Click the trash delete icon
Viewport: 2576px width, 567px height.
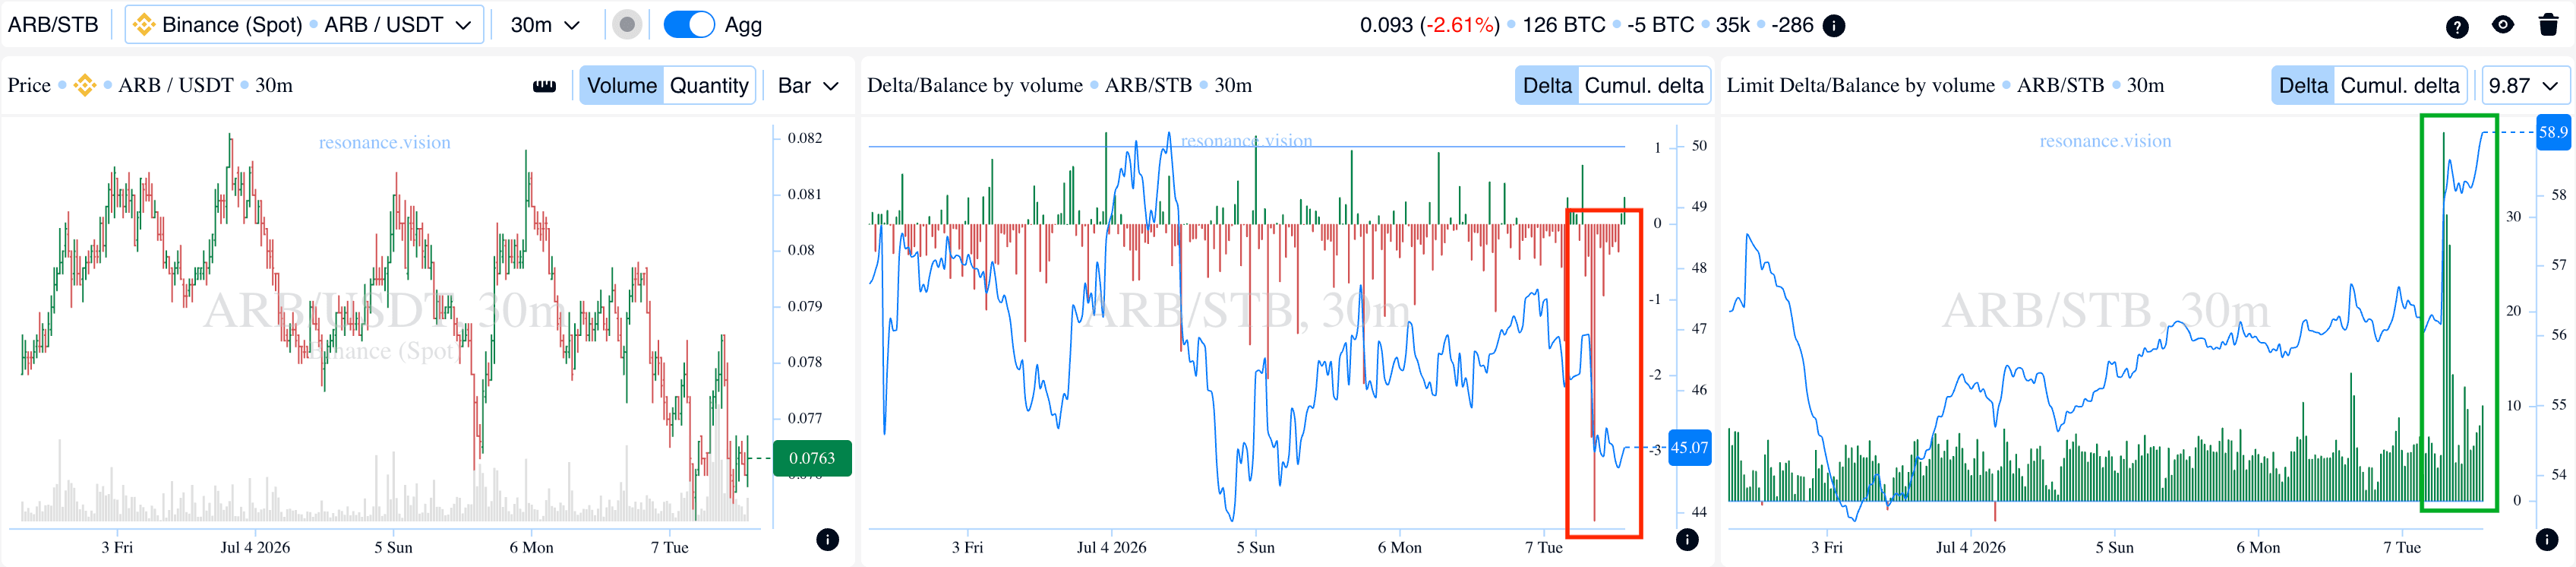tap(2549, 25)
